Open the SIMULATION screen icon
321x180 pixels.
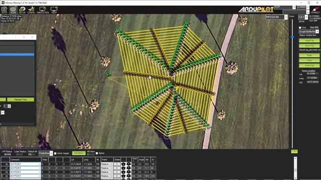[43, 10]
